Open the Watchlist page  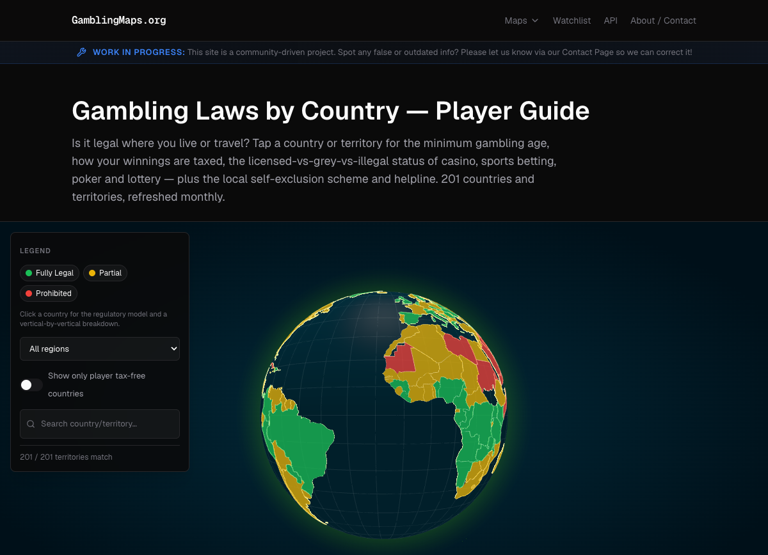pos(572,20)
